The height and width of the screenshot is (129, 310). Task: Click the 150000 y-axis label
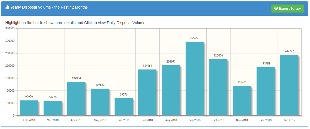(11, 78)
